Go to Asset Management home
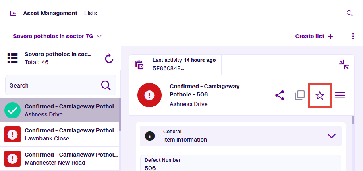Image resolution: width=363 pixels, height=171 pixels. pyautogui.click(x=50, y=13)
